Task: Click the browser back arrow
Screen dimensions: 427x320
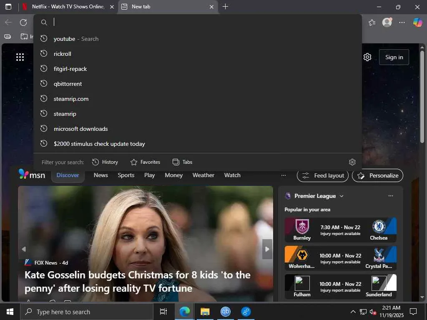Action: coord(8,22)
